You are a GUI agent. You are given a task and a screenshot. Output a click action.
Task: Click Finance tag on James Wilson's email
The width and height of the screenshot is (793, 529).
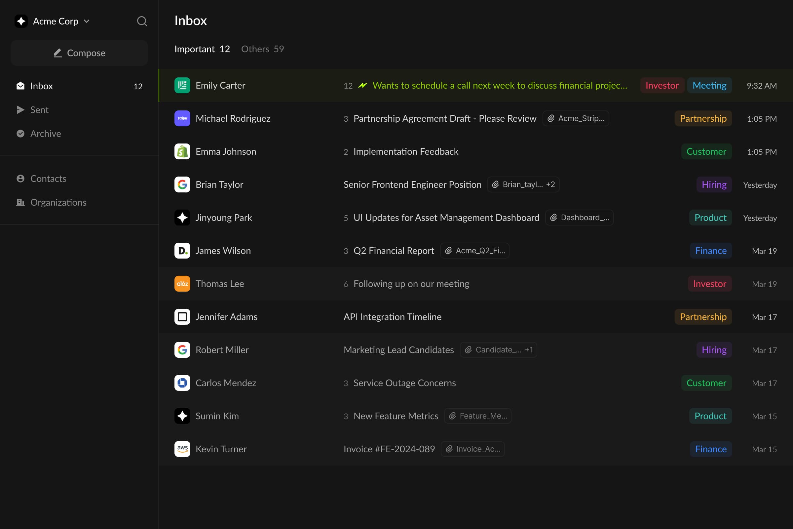[711, 251]
